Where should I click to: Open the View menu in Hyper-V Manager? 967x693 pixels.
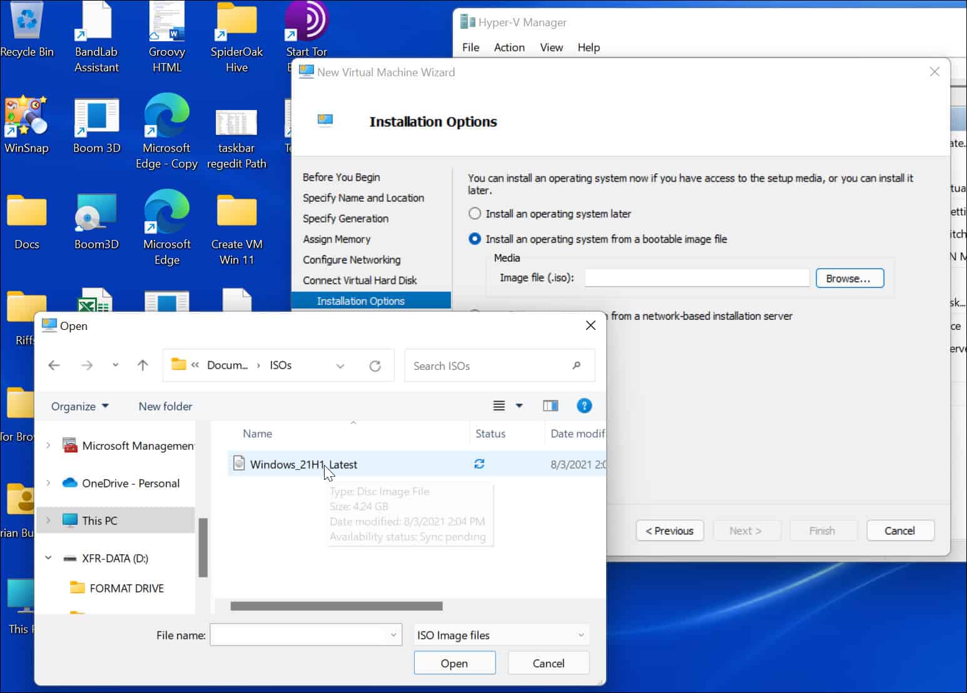(551, 47)
